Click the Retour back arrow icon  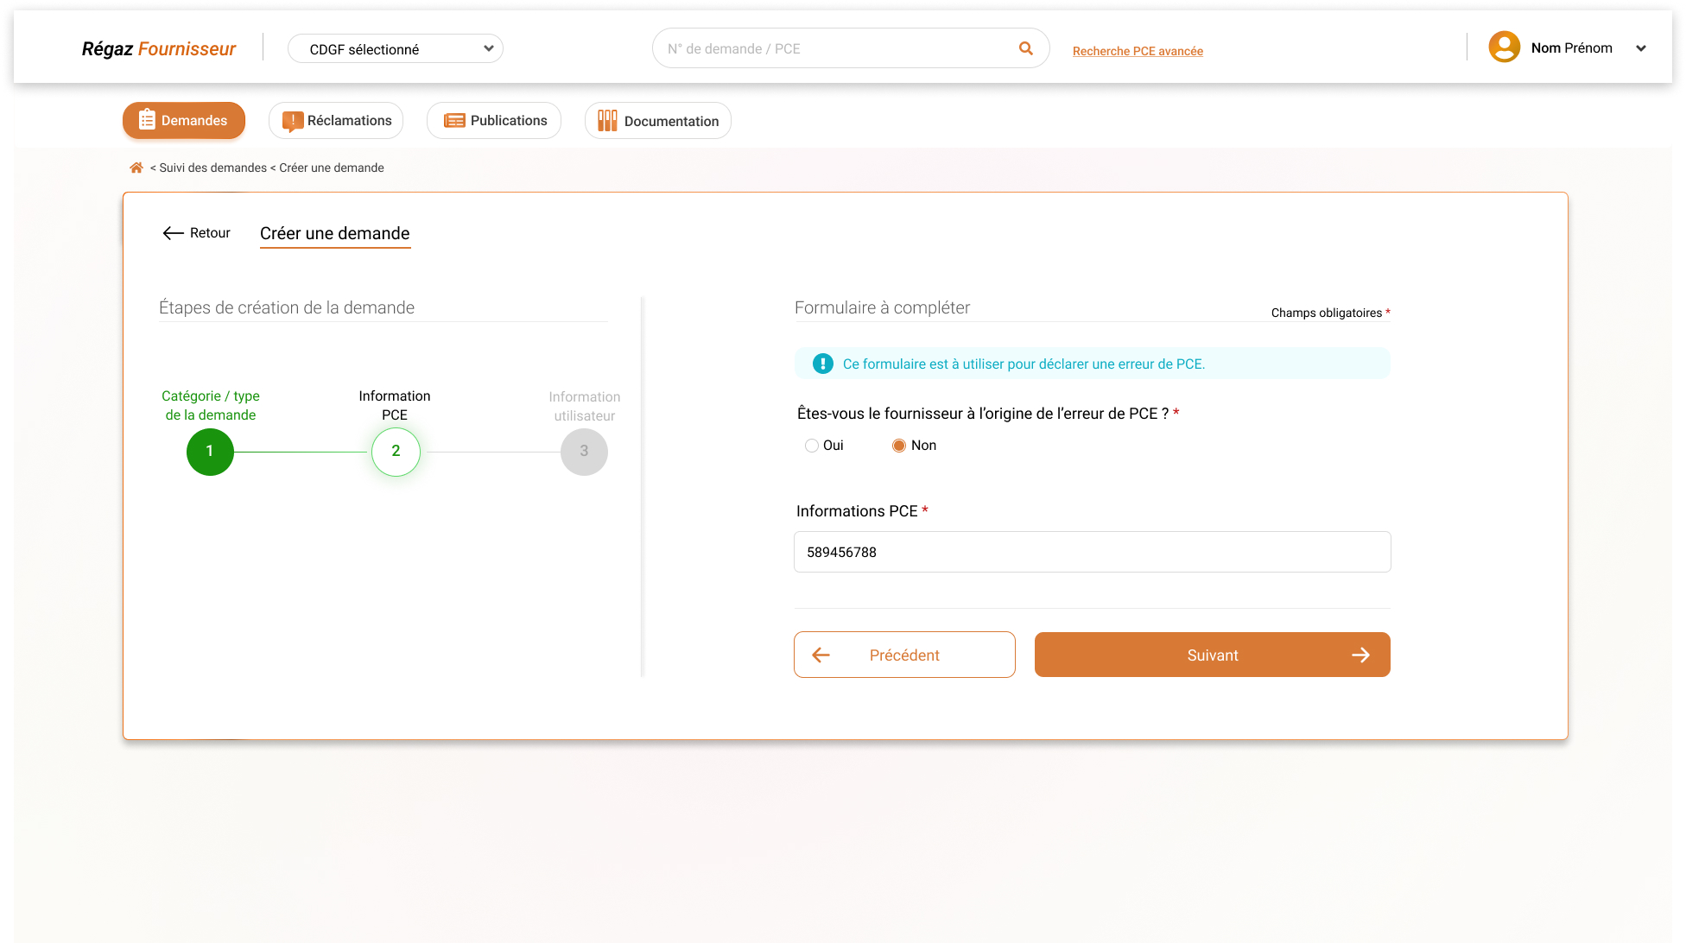(x=173, y=233)
